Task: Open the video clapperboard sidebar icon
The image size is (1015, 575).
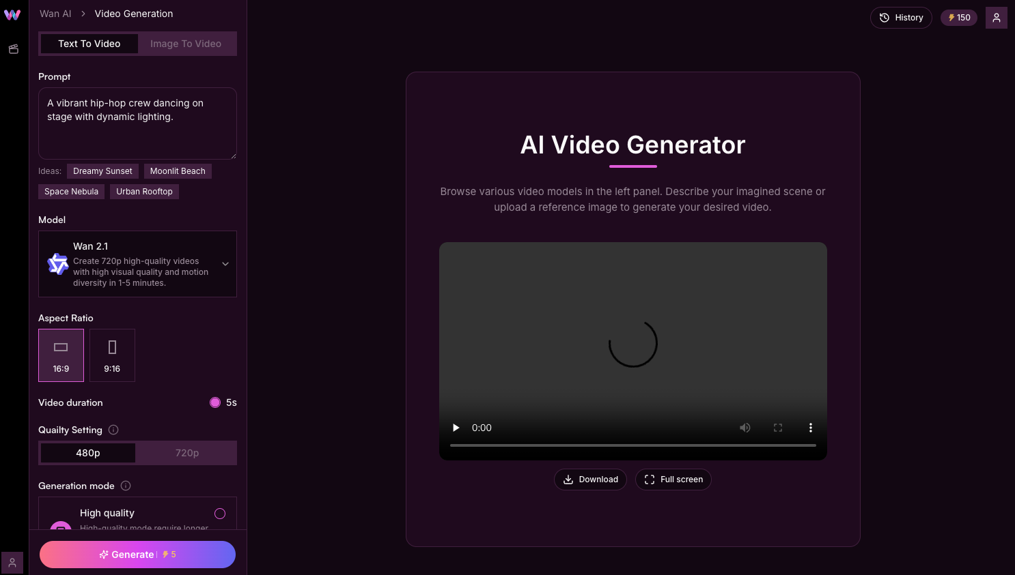Action: pos(13,49)
